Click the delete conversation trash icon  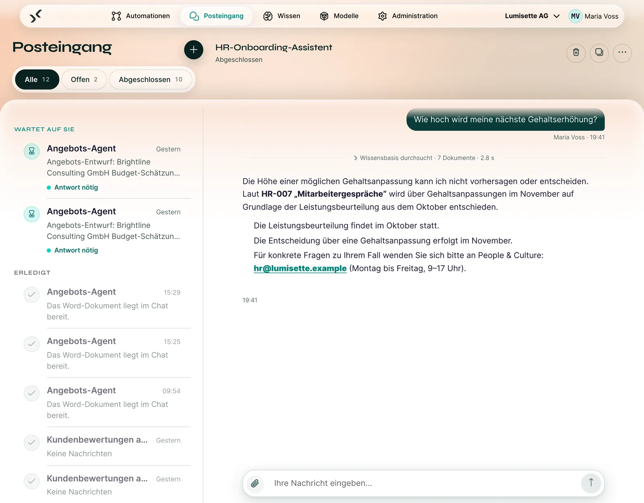coord(576,53)
